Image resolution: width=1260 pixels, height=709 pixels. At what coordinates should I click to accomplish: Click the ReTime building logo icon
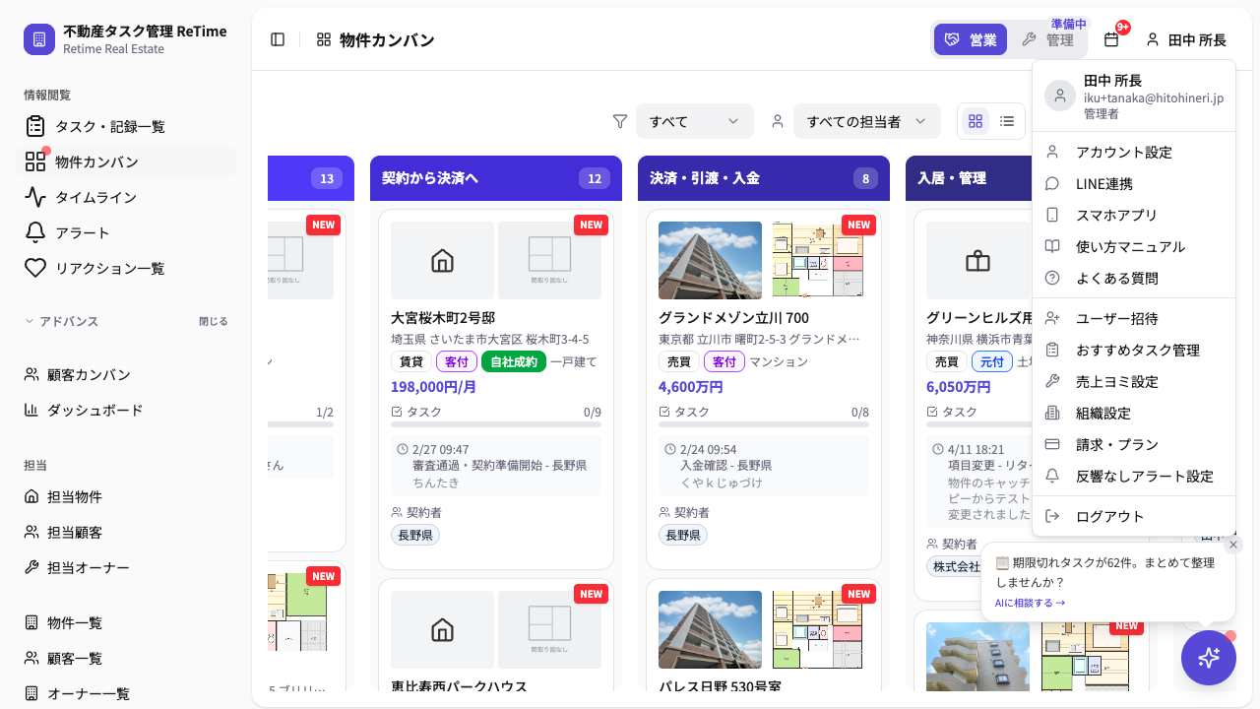[39, 39]
